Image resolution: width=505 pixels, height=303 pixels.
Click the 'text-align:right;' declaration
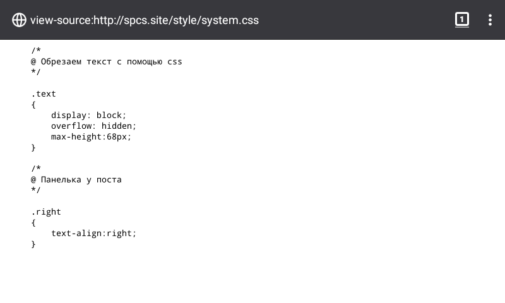pyautogui.click(x=93, y=234)
